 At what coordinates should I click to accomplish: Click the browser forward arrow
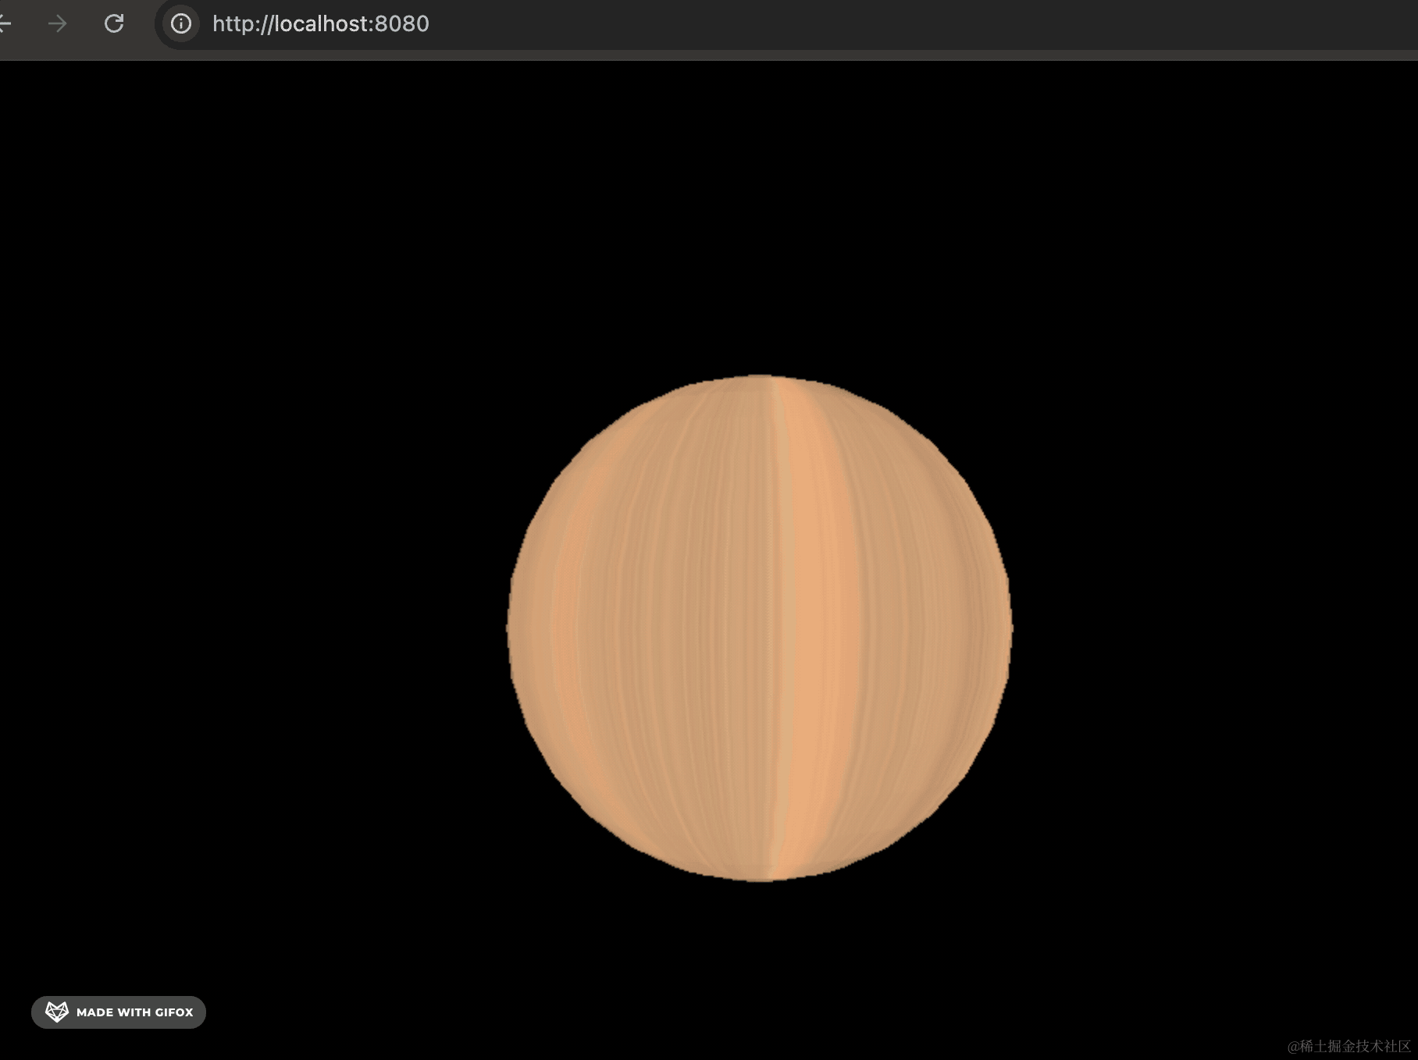pyautogui.click(x=57, y=23)
